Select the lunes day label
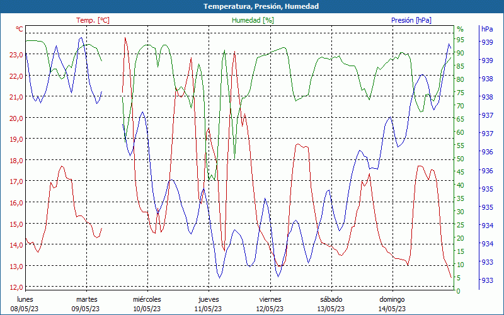Image resolution: width=504 pixels, height=315 pixels. pos(25,299)
